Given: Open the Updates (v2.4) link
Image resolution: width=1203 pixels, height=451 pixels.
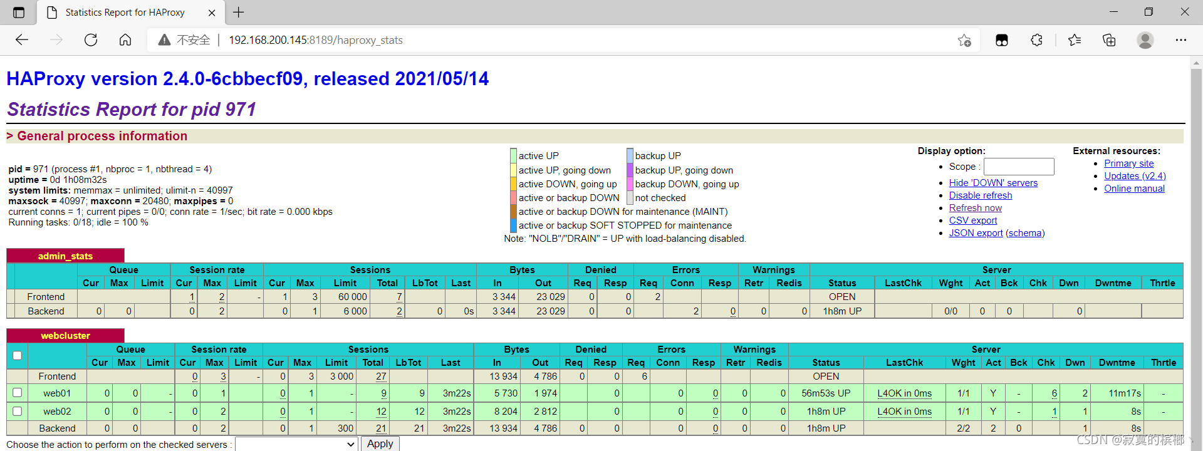Looking at the screenshot, I should [x=1135, y=176].
